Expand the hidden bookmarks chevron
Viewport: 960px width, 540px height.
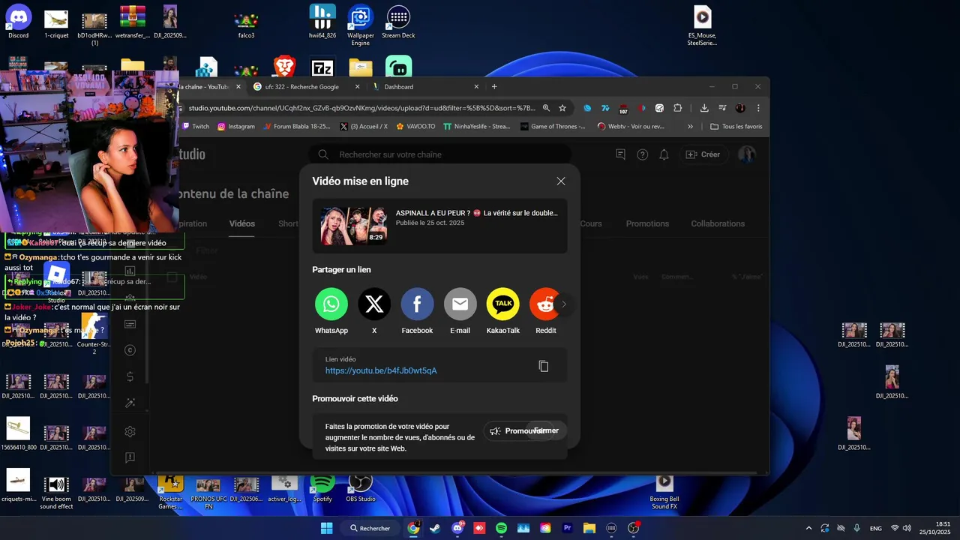click(690, 127)
